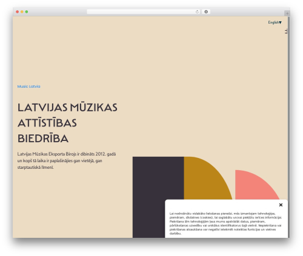Click the paragraph about Latvijas Mūzikas Eksporta Birojs

[67, 160]
